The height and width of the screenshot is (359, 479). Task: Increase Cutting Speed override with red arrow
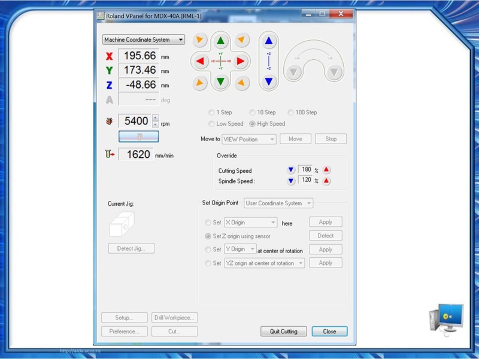[x=326, y=170]
